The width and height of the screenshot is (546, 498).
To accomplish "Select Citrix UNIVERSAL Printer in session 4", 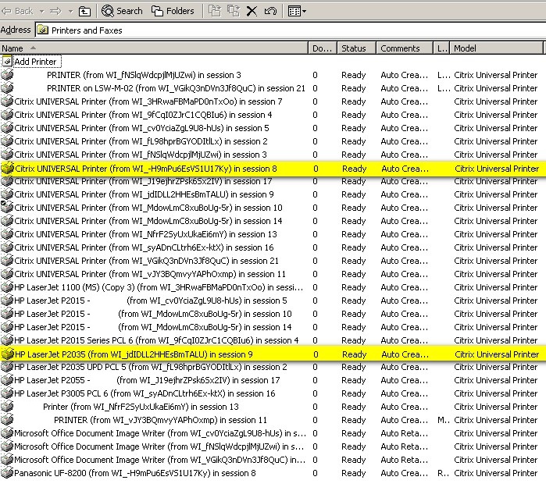I will click(143, 115).
